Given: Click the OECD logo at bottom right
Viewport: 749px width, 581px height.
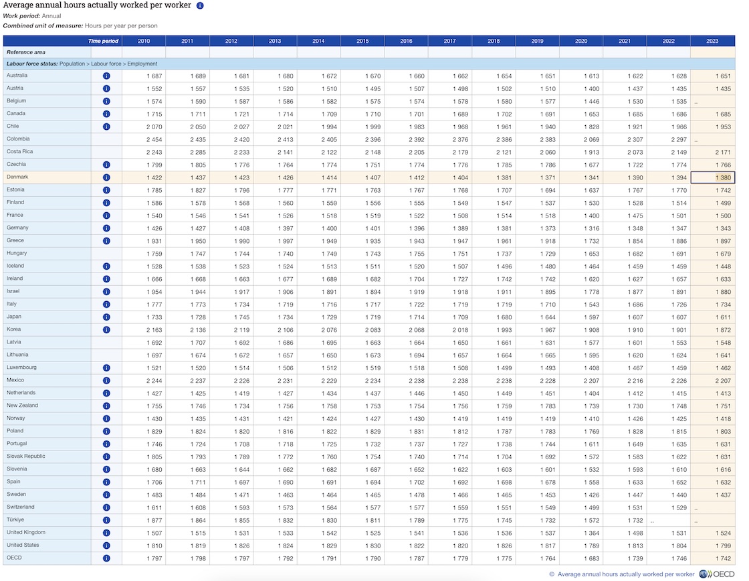Looking at the screenshot, I should coord(716,574).
